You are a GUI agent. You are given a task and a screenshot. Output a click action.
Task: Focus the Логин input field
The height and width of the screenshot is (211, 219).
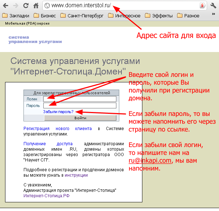pyautogui.click(x=80, y=99)
